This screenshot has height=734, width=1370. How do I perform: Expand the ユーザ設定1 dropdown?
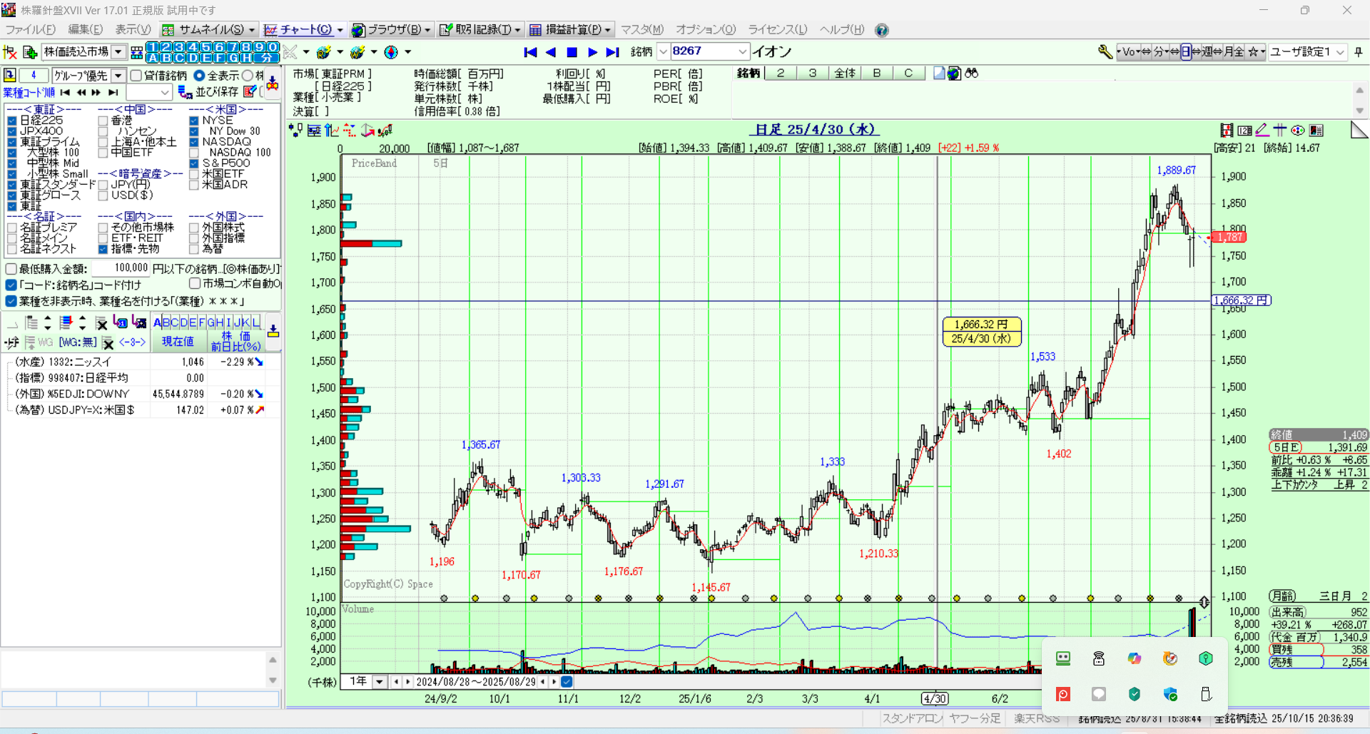[1340, 52]
